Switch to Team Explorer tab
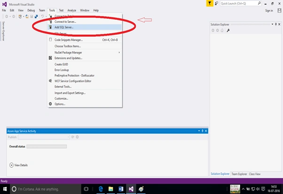Viewport: 283px width, 194px height. (239, 174)
